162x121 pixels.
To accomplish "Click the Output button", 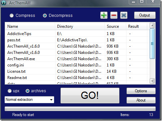I will [145, 15].
